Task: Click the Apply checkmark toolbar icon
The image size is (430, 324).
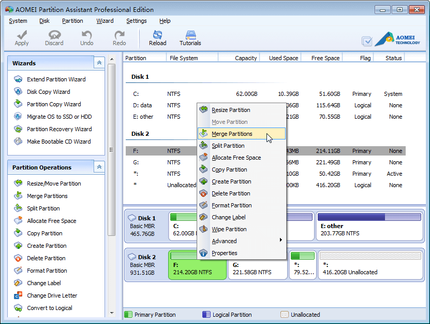Action: (22, 38)
